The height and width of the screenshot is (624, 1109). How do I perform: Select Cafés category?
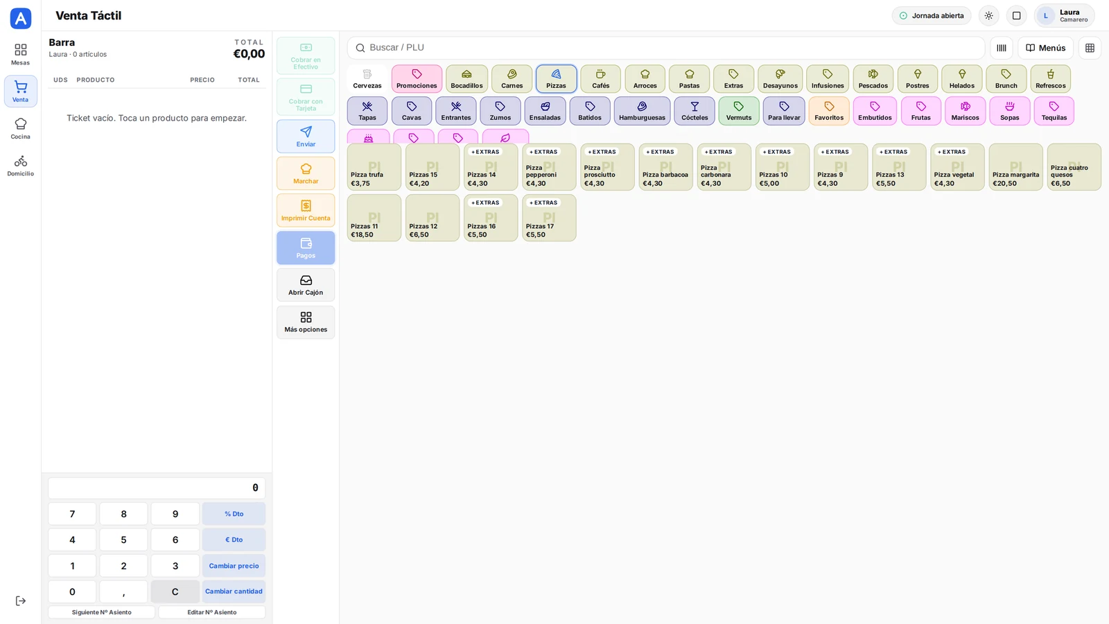600,79
